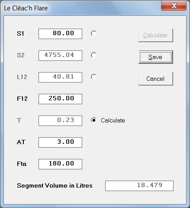The image size is (190, 208).
Task: Click the "AT" label
Action: pos(21,142)
